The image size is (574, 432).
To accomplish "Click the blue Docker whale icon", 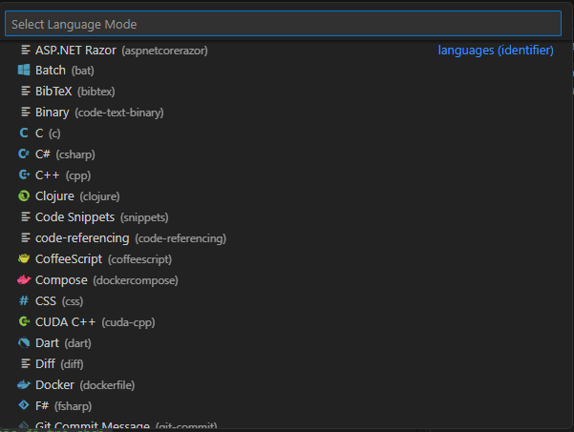I will click(24, 385).
